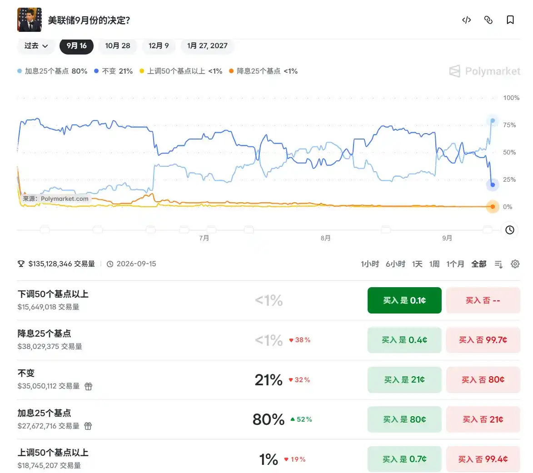Open the 不变 outcome row title
533x473 pixels.
pyautogui.click(x=26, y=373)
